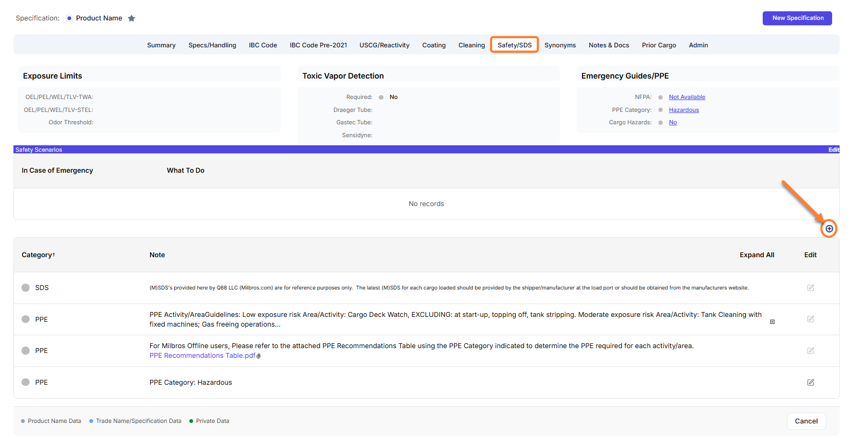Edit the PPE Recommendations Table note
Screen dimensions: 852x438
point(810,351)
